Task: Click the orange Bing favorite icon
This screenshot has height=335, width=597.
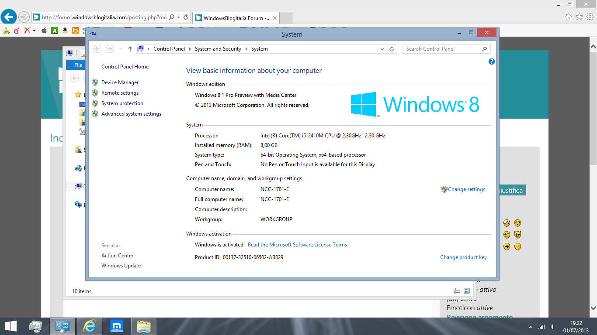Action: click(x=76, y=31)
